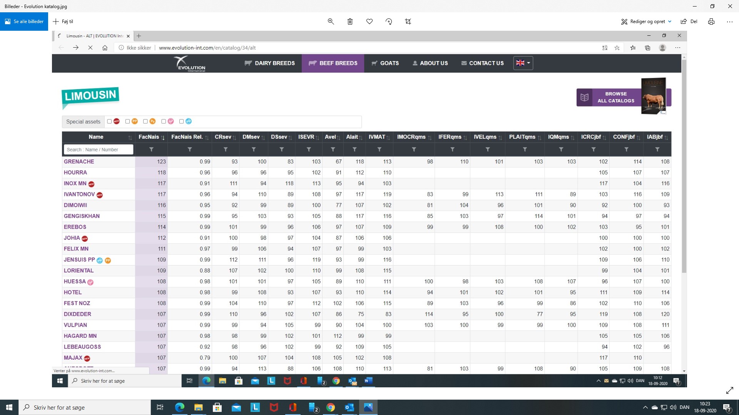Toggle the pink special asset checkbox

coord(164,121)
